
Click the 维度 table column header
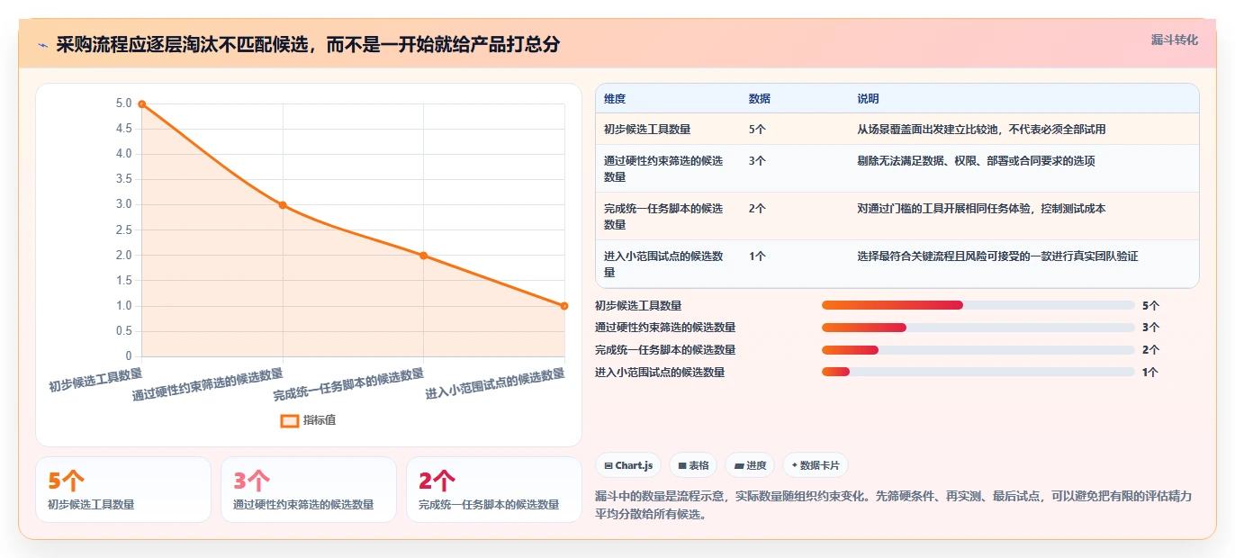[615, 99]
